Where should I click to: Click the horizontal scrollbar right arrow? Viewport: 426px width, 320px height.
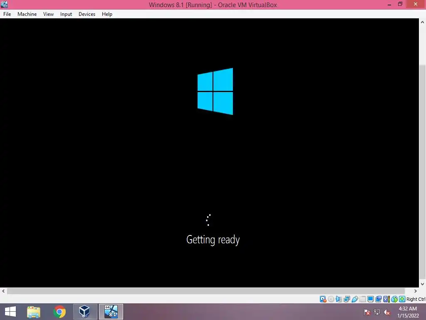point(416,291)
